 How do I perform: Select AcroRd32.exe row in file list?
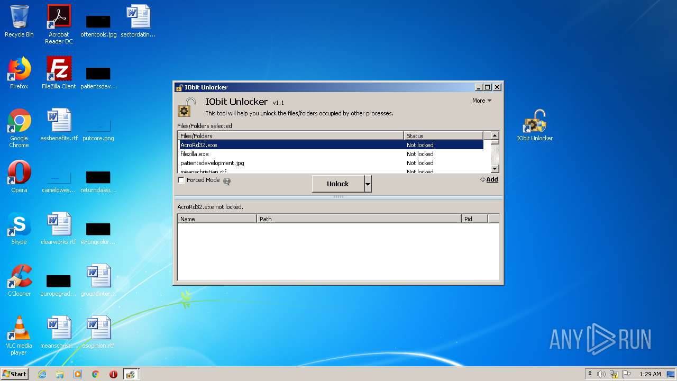pyautogui.click(x=331, y=145)
